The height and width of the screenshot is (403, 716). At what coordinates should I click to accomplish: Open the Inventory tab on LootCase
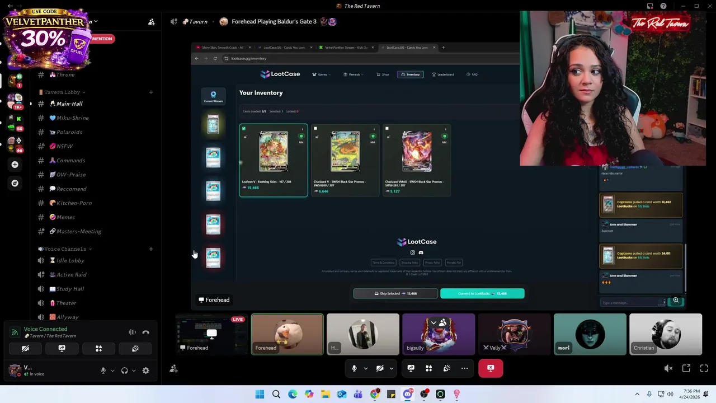click(410, 74)
